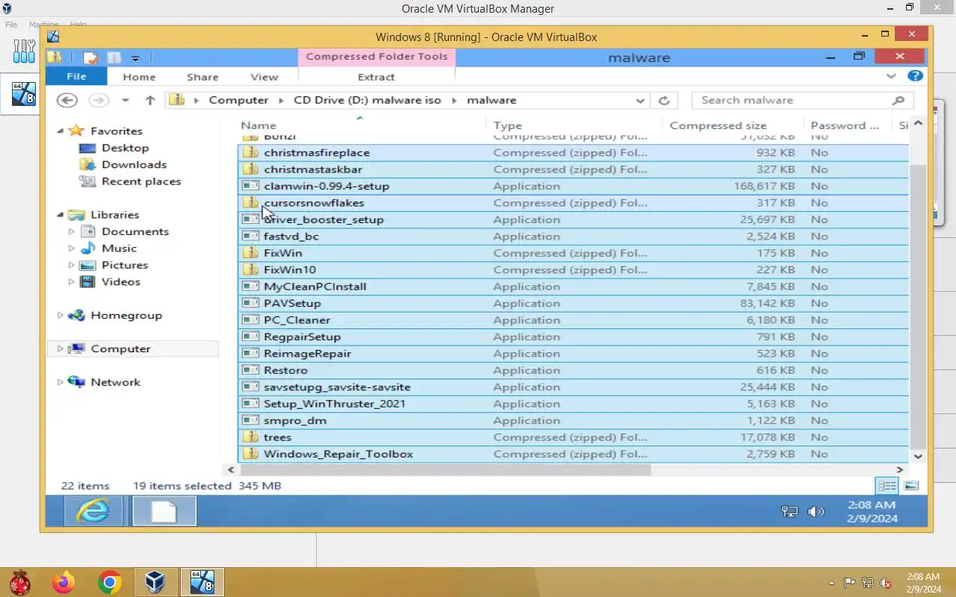Open recent locations dropdown arrow

tap(125, 100)
